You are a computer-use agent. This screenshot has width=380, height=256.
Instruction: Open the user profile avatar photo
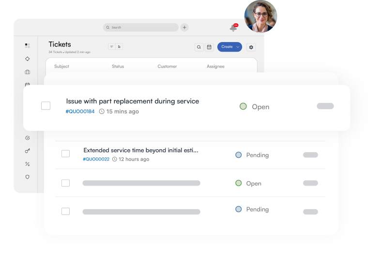point(260,16)
